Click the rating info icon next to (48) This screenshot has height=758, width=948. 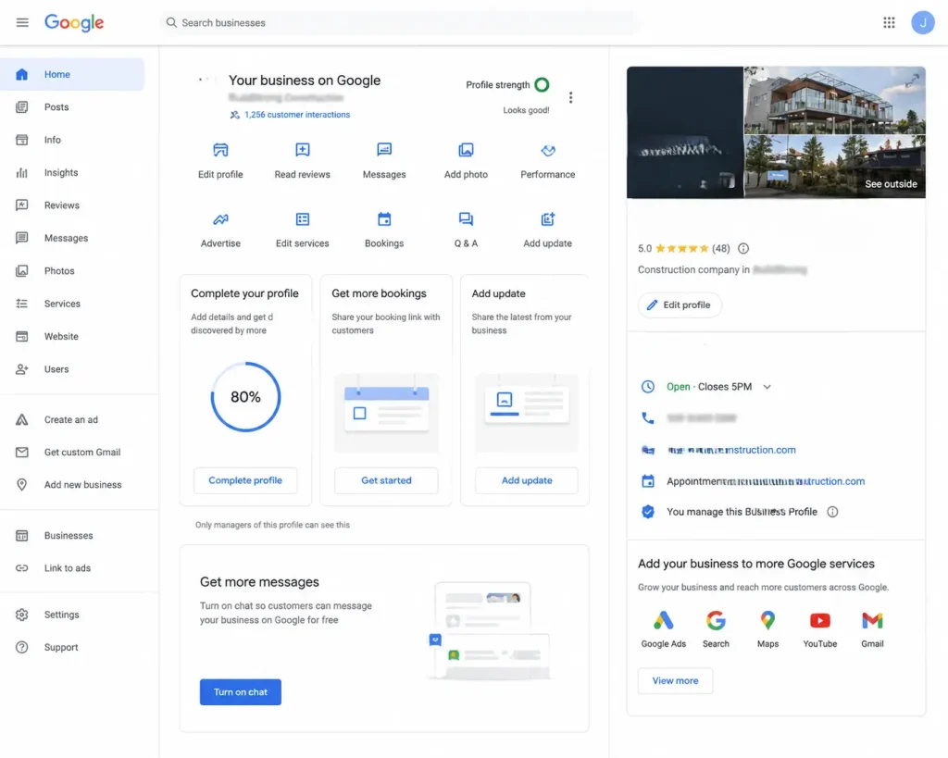click(743, 248)
